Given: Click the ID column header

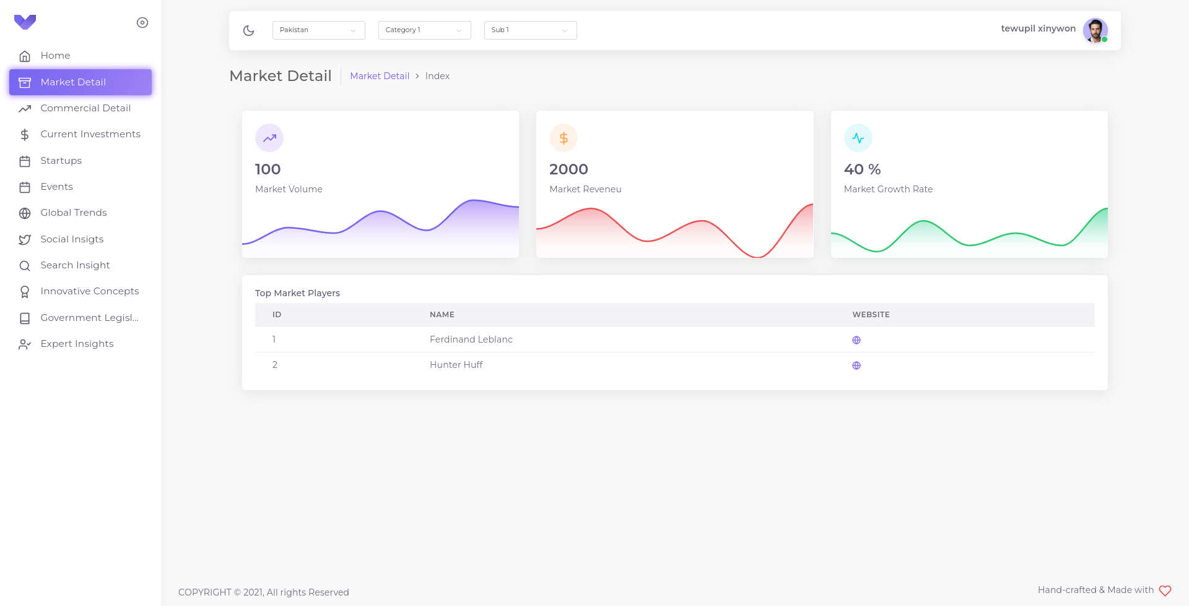Looking at the screenshot, I should click(x=277, y=315).
